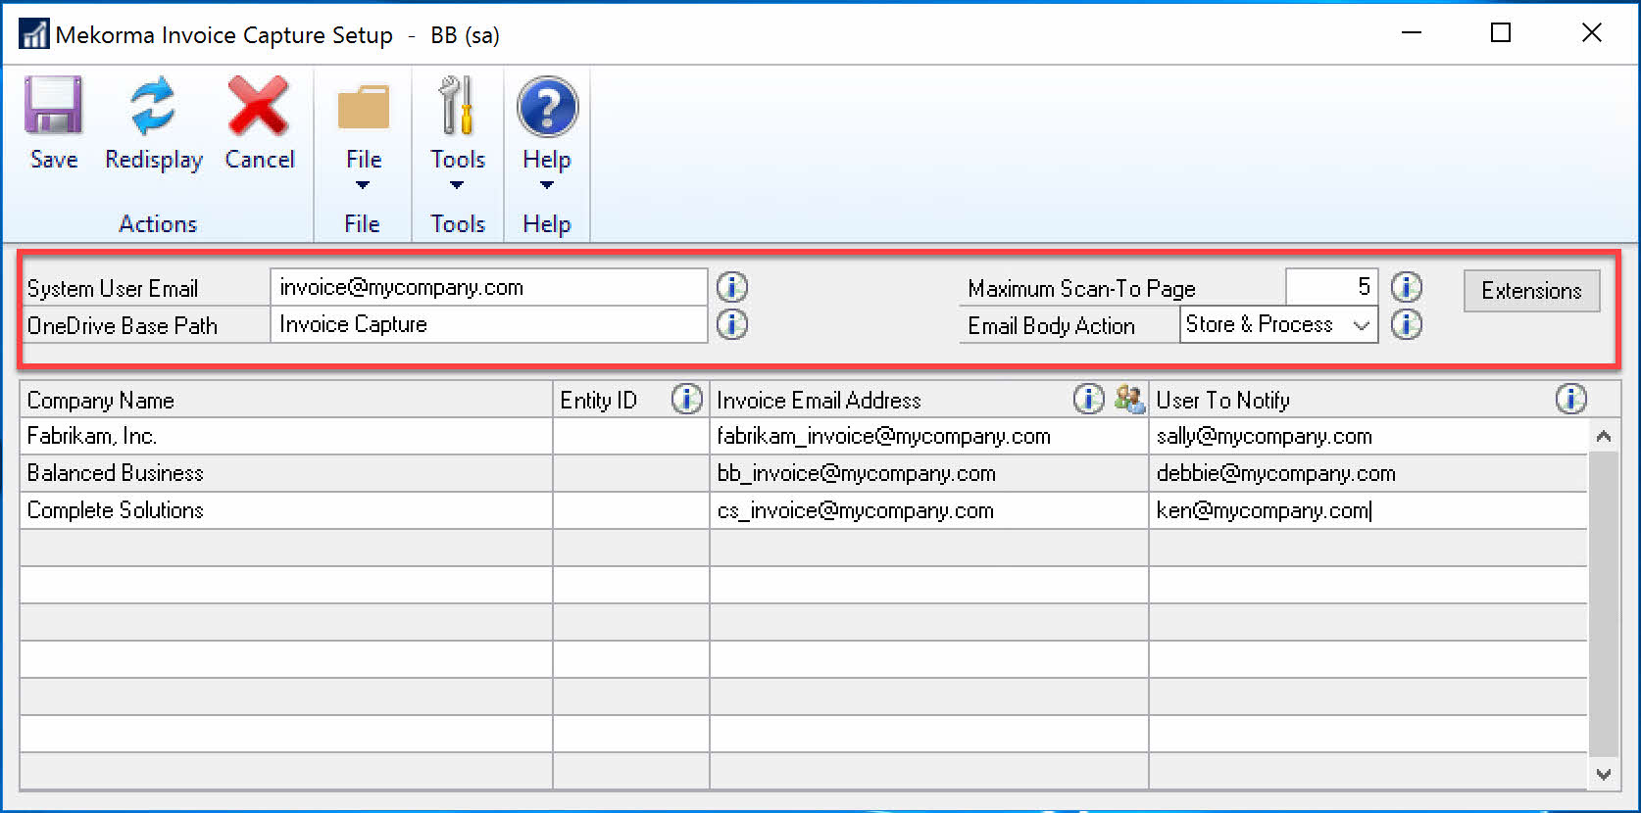Click the Entity ID column header

pos(598,400)
